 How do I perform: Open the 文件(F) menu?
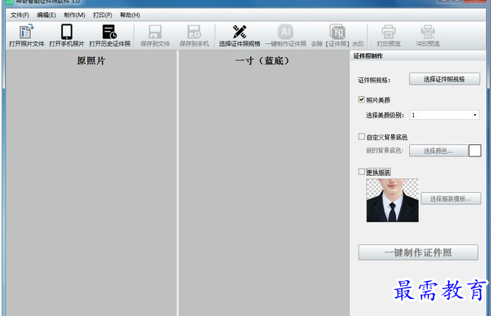click(20, 15)
